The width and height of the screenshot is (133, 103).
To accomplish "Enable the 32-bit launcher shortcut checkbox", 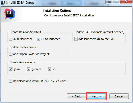I will 11,39.
